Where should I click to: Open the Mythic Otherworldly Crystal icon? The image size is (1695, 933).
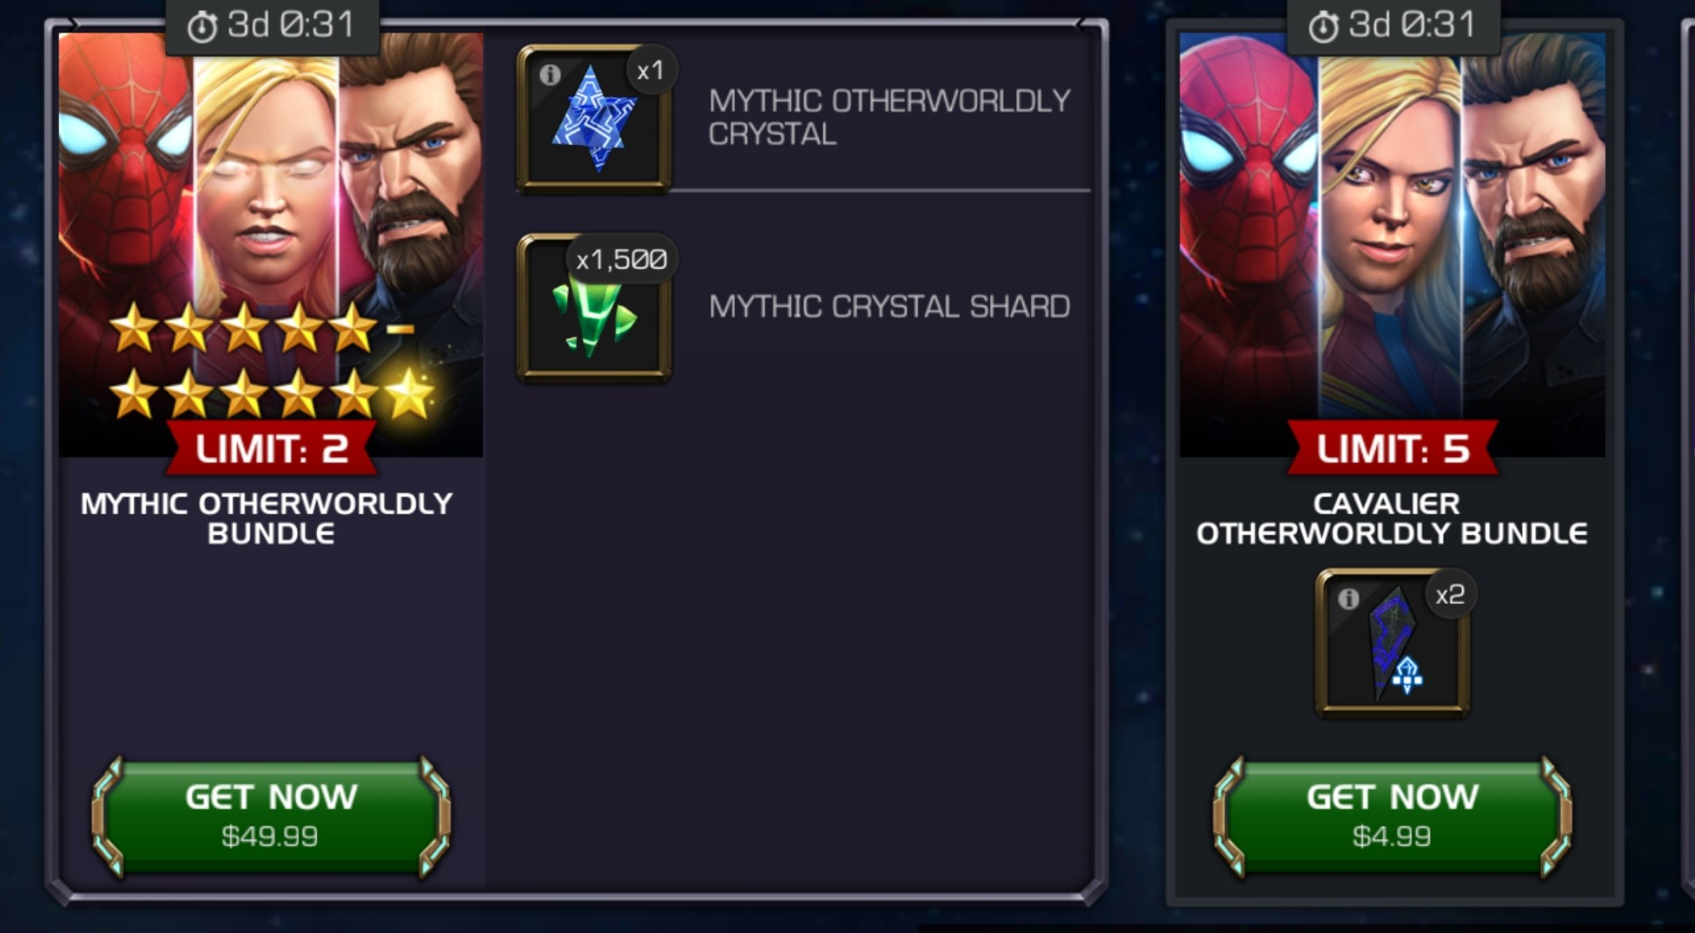pos(594,119)
